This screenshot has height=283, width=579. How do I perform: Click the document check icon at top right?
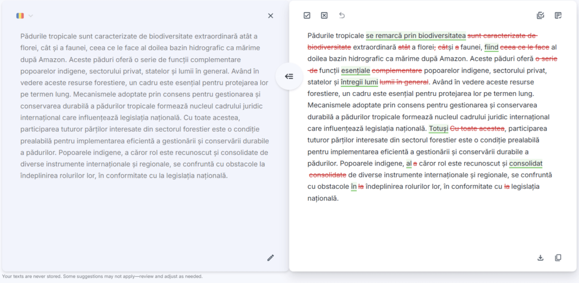[x=540, y=16]
